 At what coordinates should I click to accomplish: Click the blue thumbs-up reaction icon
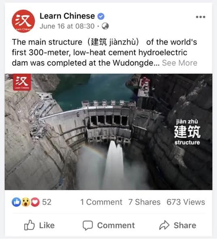[x=17, y=202]
